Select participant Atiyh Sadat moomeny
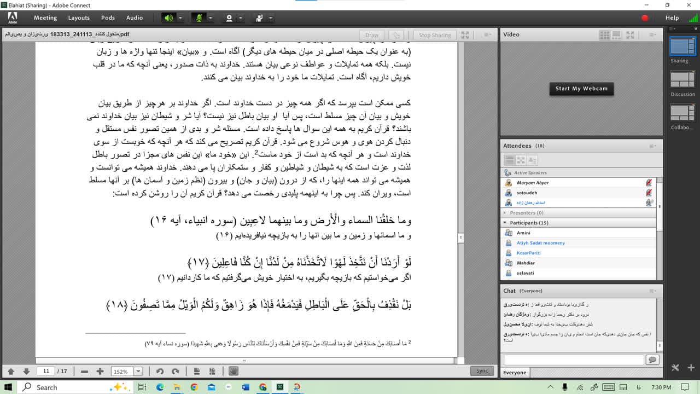700x394 pixels. coord(579,243)
